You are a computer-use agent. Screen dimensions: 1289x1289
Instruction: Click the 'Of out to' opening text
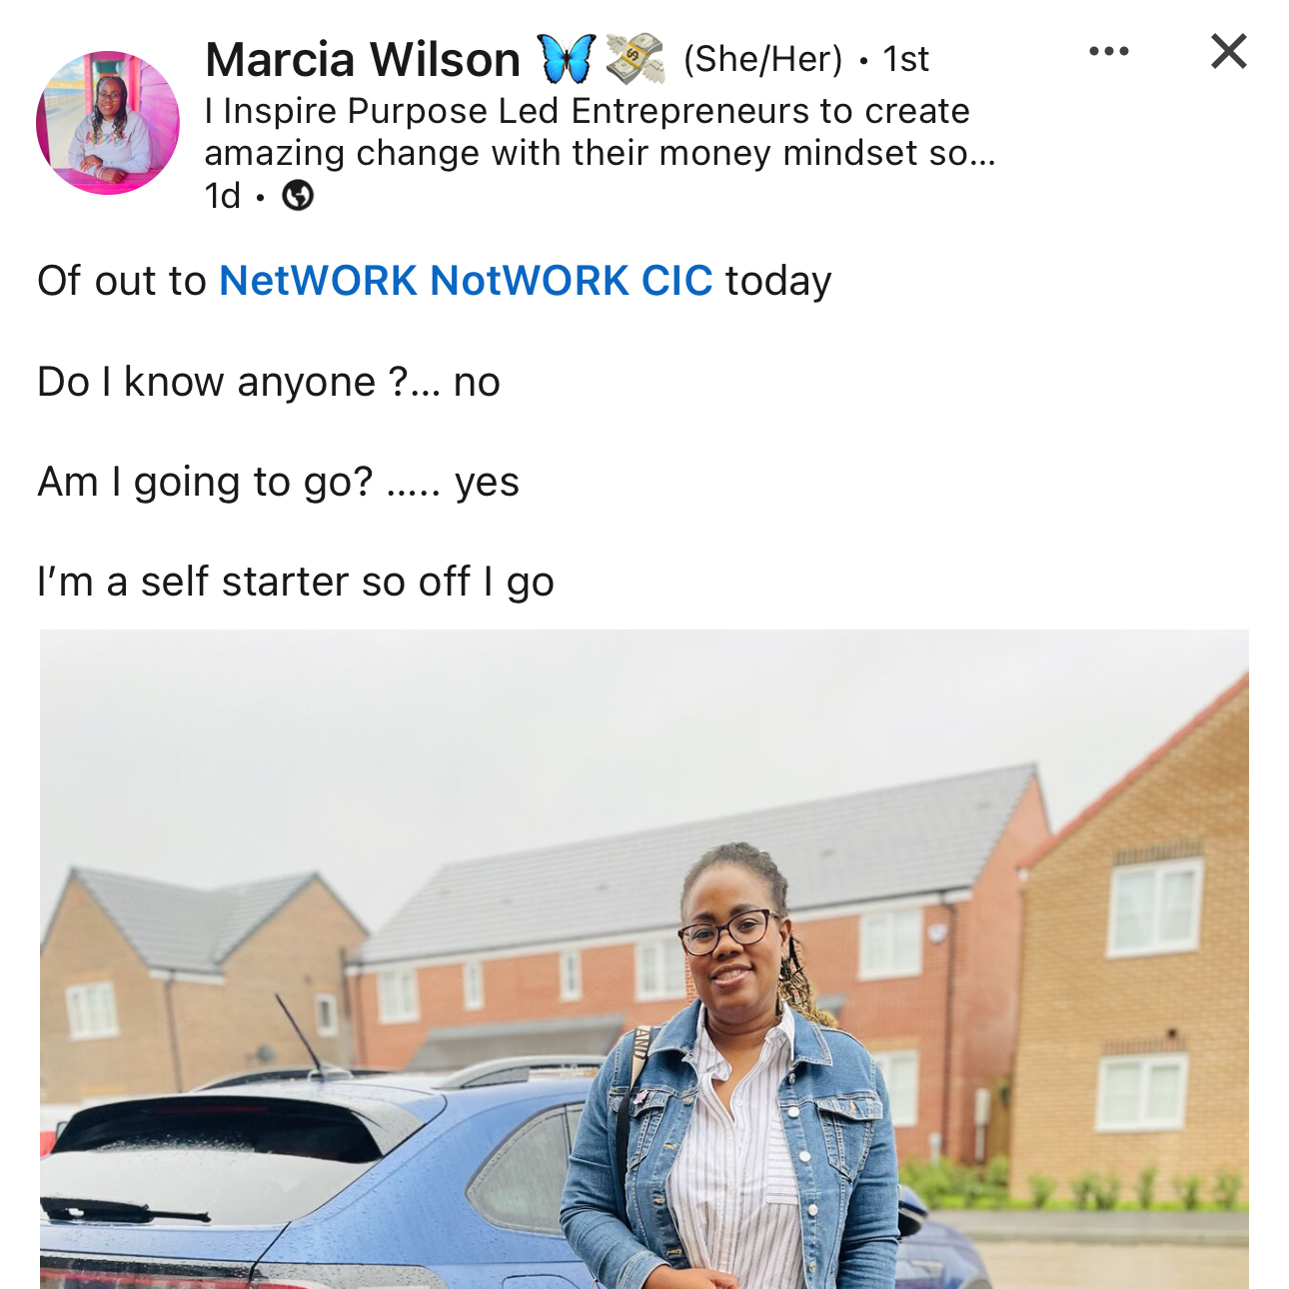(x=122, y=281)
